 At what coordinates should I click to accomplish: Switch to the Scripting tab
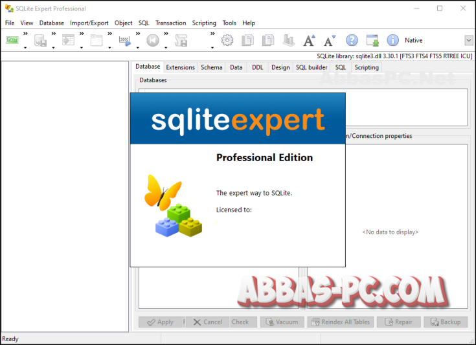[x=367, y=67]
